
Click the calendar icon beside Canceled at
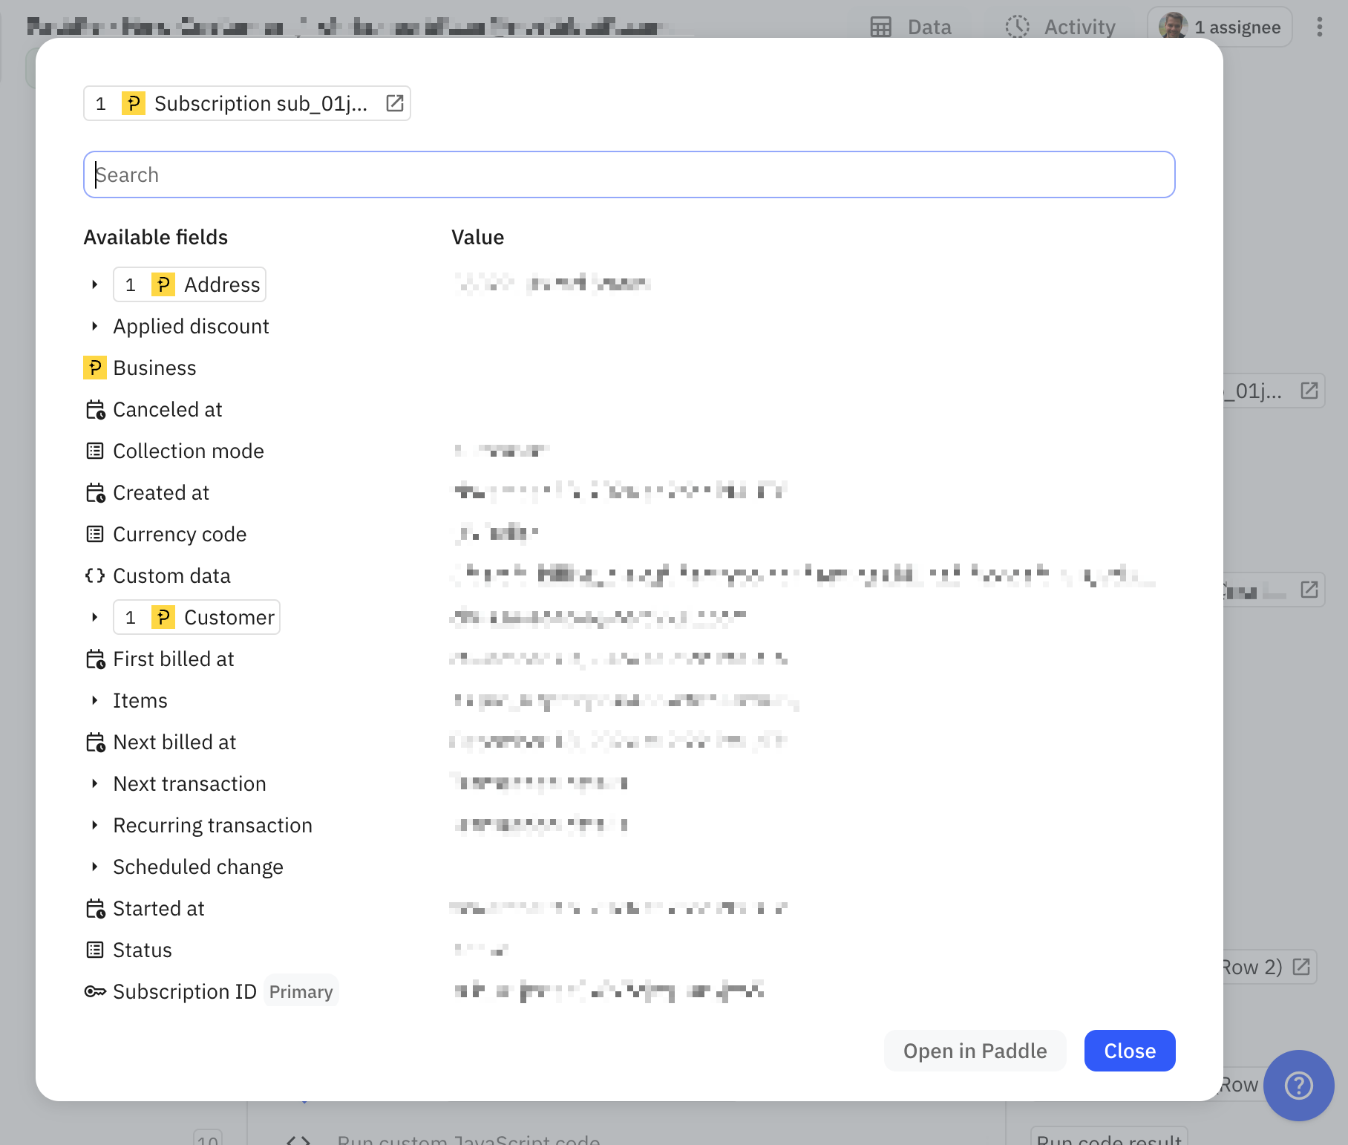tap(95, 409)
